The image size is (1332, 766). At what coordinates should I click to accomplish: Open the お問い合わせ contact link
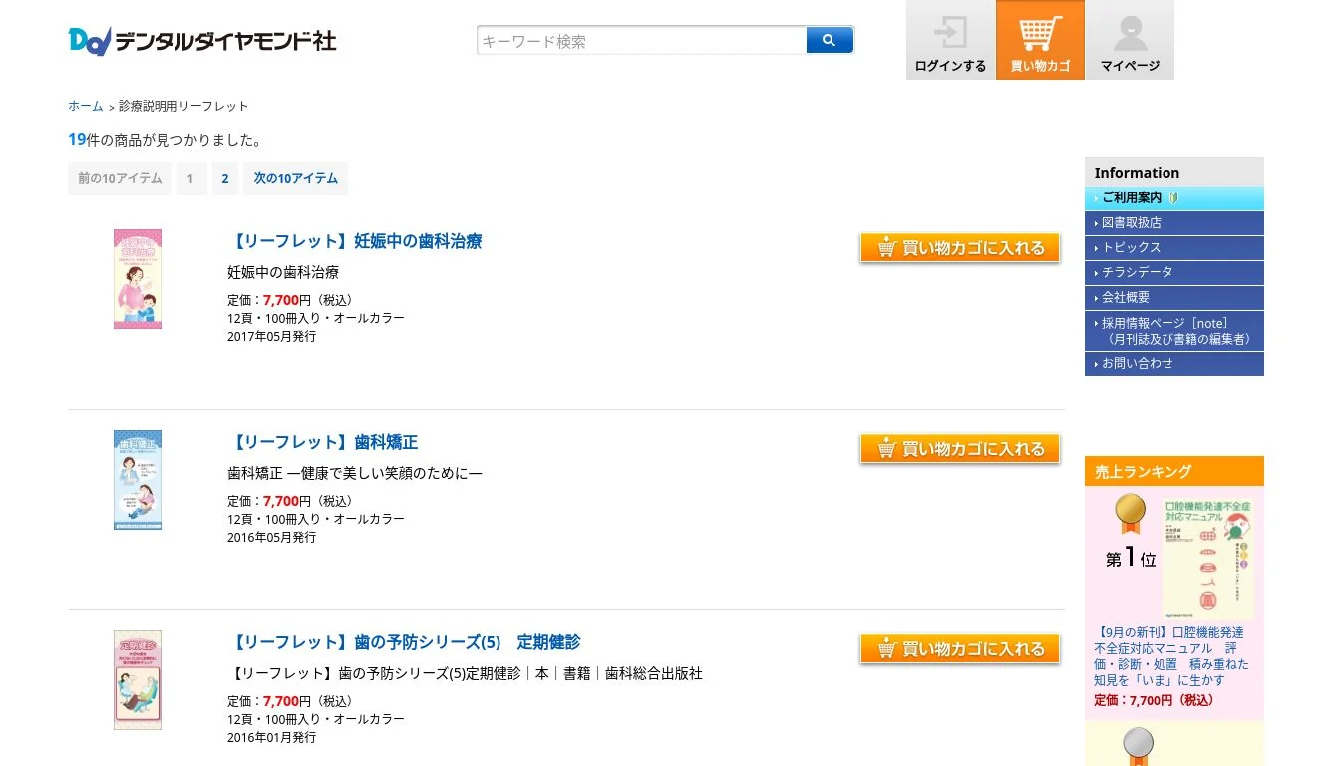click(1137, 364)
